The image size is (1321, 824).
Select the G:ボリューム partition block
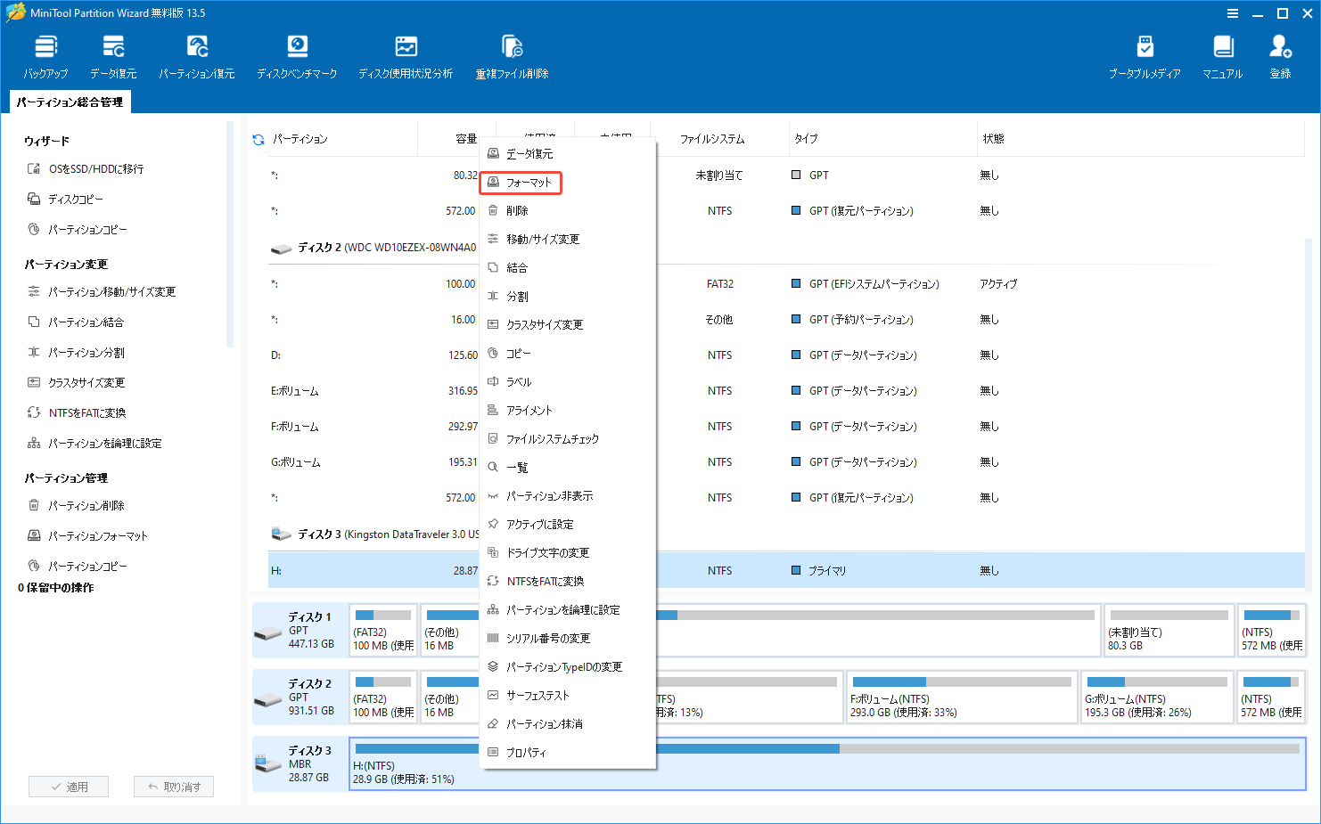click(x=1157, y=697)
